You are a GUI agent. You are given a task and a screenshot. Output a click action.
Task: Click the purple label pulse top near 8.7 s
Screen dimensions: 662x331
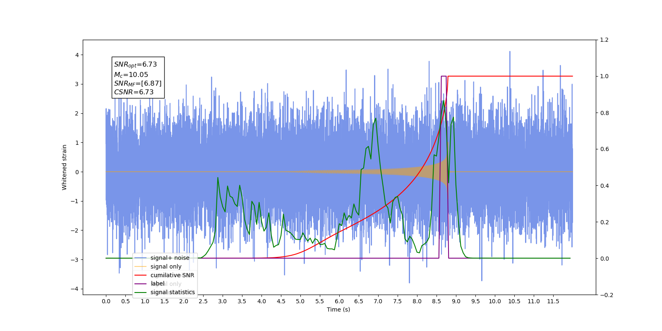tap(444, 76)
